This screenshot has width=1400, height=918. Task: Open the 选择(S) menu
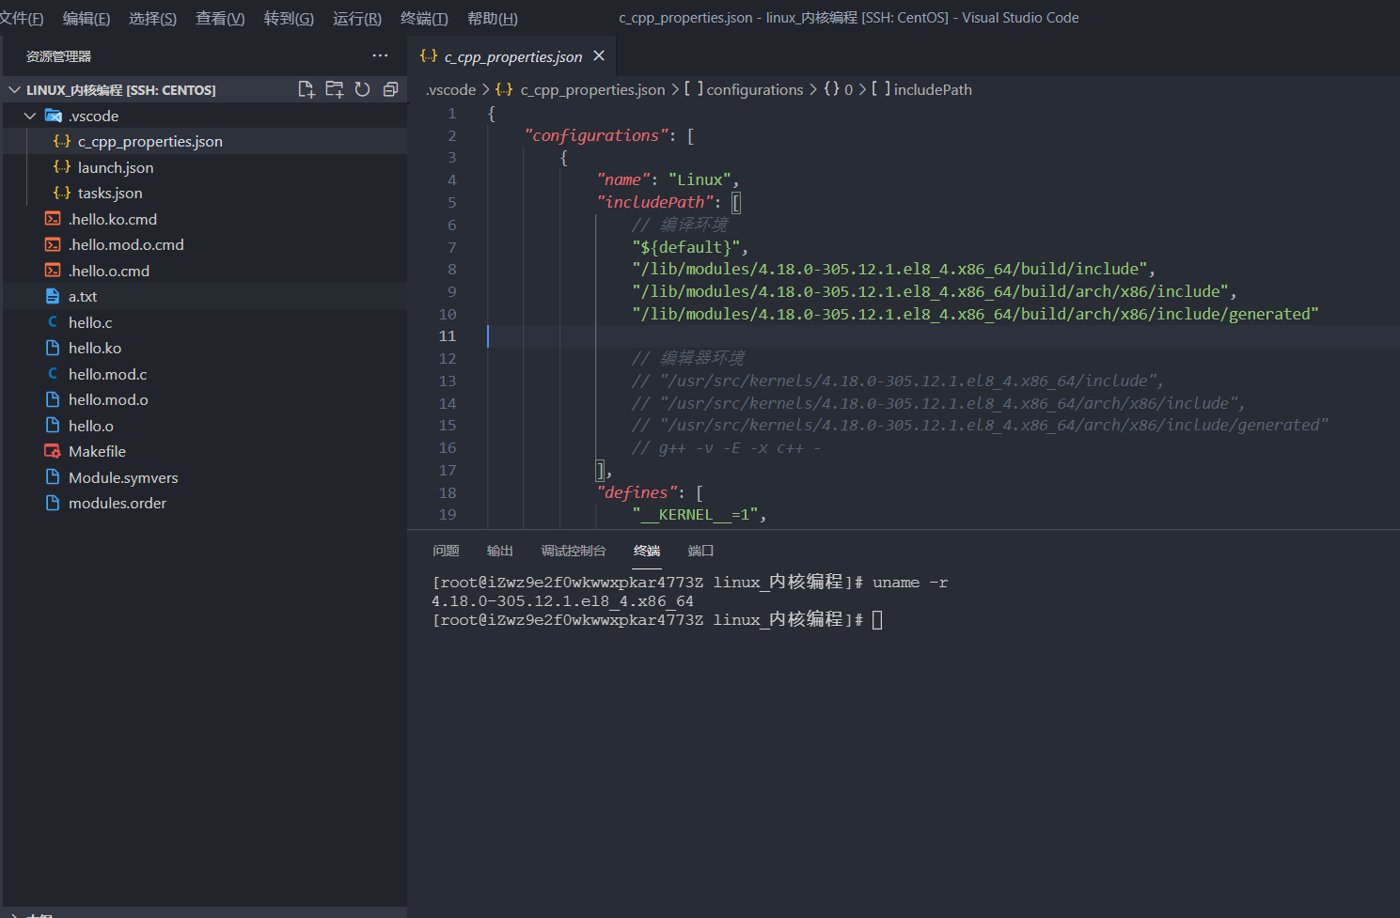(152, 19)
